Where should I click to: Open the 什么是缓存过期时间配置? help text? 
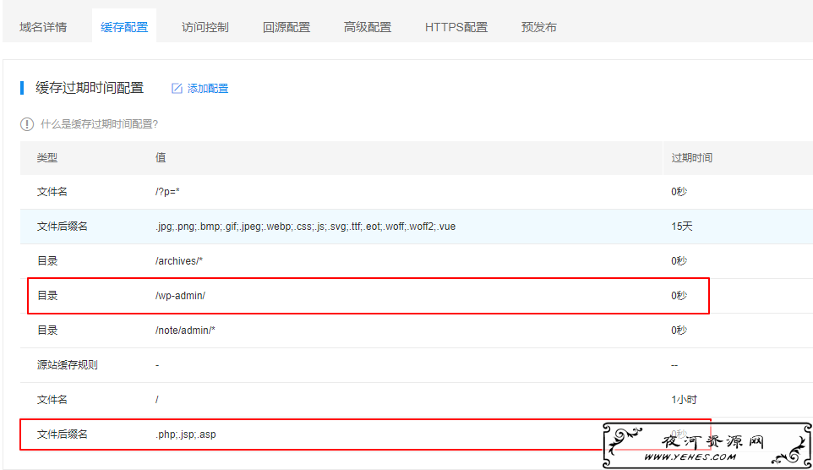point(100,124)
